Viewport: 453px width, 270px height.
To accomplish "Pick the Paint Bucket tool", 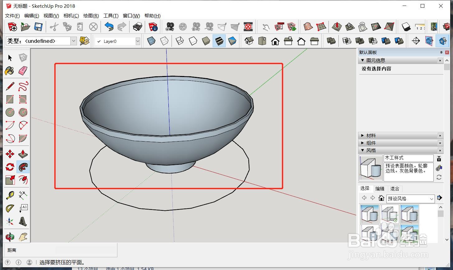I will coord(10,71).
